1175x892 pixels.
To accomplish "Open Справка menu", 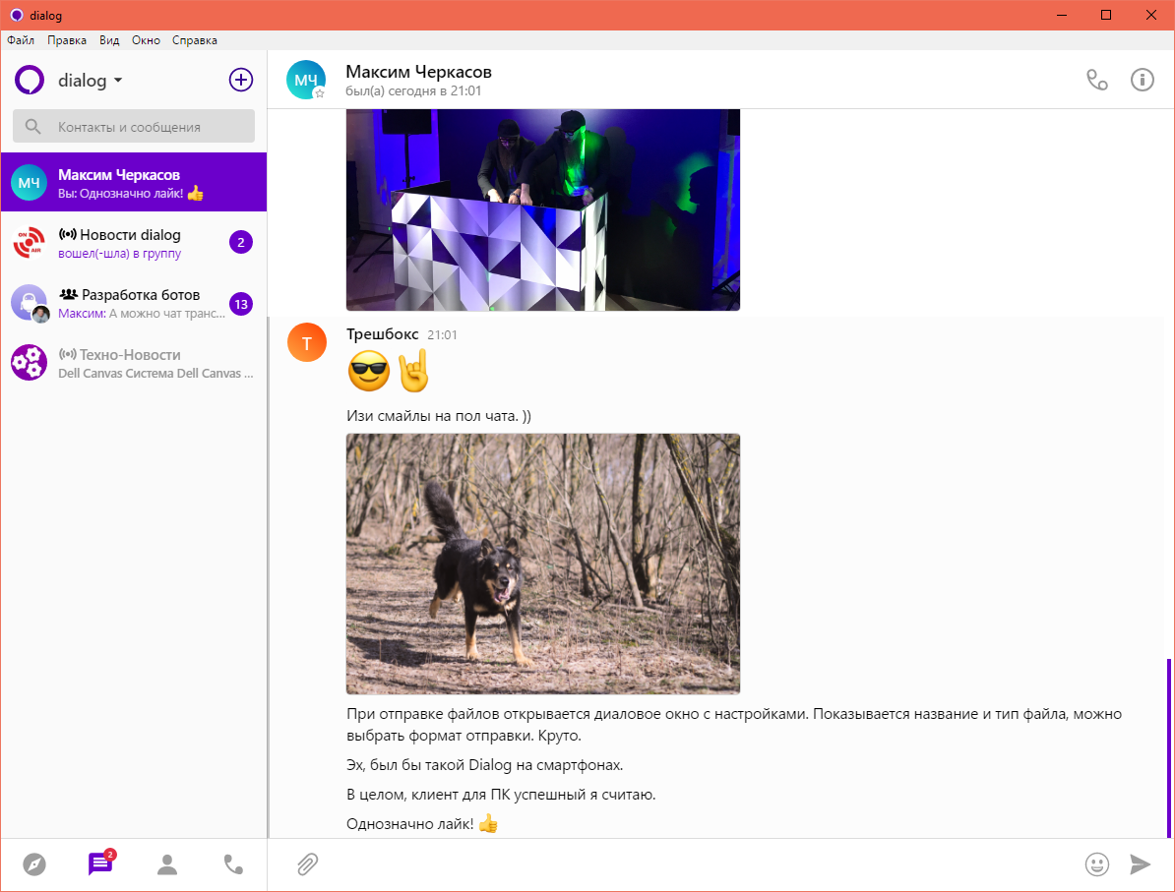I will click(195, 40).
